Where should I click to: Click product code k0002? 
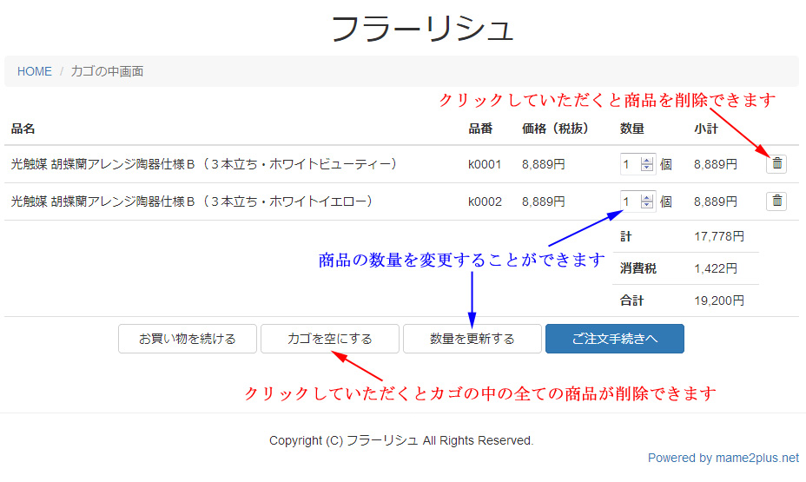485,201
